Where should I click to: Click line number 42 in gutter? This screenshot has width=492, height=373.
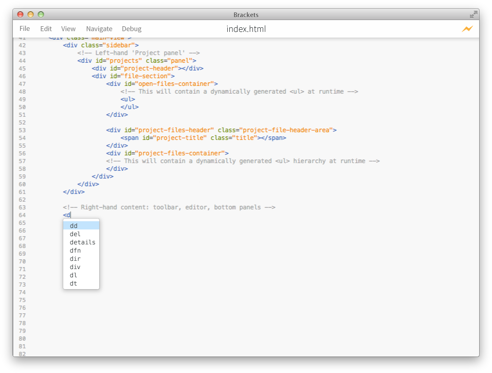[22, 45]
